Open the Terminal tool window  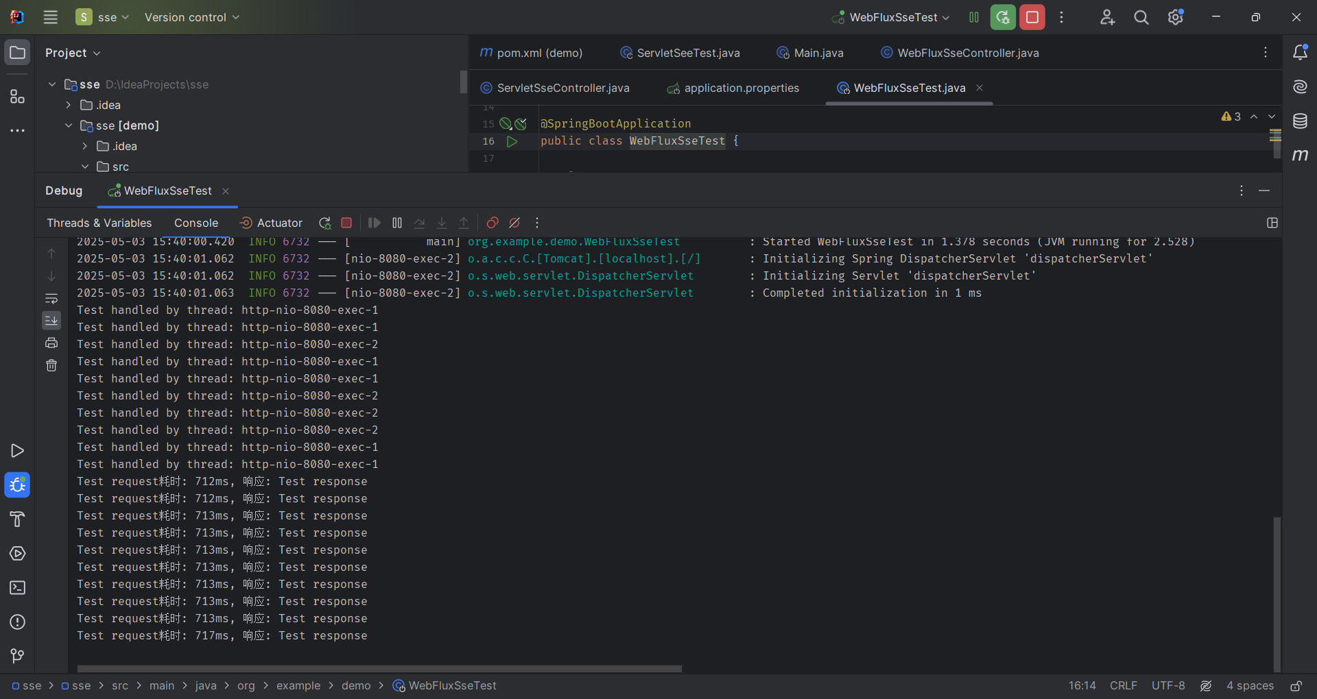18,588
